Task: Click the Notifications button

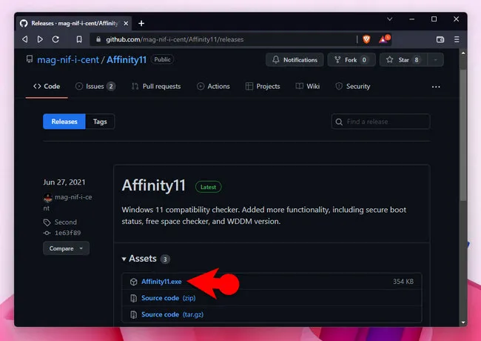Action: pyautogui.click(x=295, y=59)
